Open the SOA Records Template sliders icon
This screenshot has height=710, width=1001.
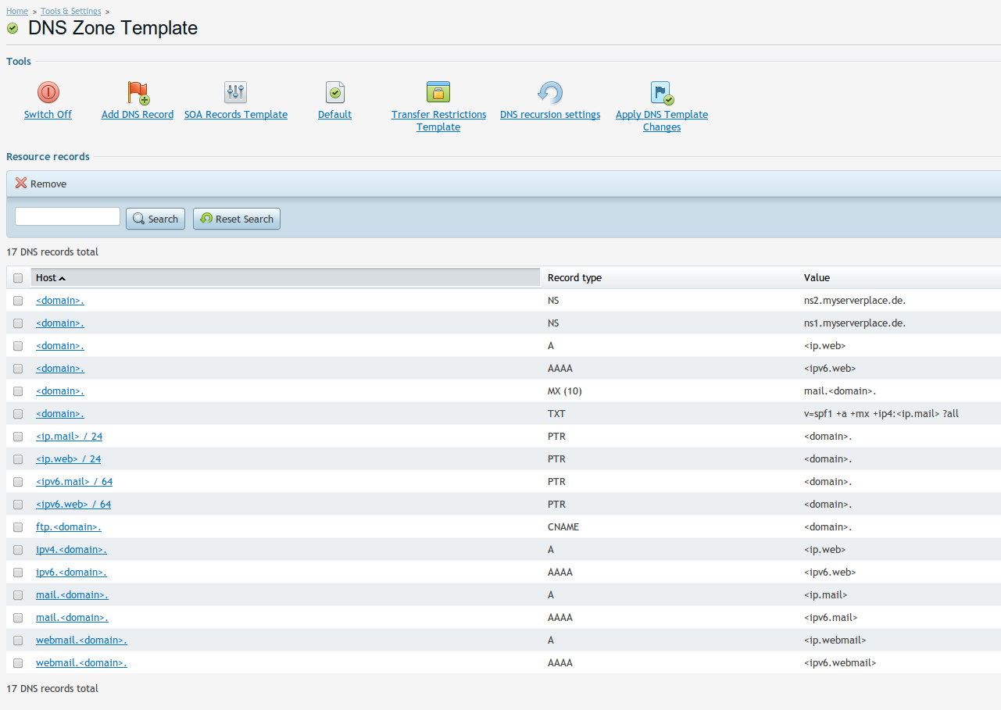[235, 92]
